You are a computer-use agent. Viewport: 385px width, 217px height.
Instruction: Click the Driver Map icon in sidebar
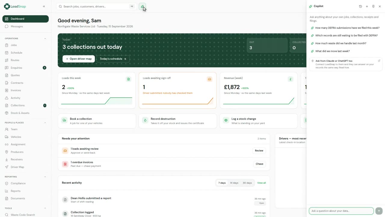tap(7, 167)
